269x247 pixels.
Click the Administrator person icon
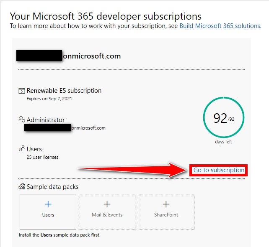[22, 119]
